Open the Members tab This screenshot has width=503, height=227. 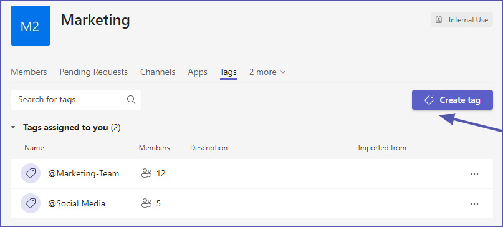coord(29,72)
